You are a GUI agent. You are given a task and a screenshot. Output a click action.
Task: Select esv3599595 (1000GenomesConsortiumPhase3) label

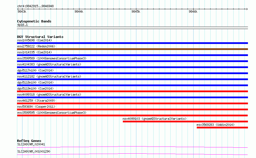click(52, 113)
